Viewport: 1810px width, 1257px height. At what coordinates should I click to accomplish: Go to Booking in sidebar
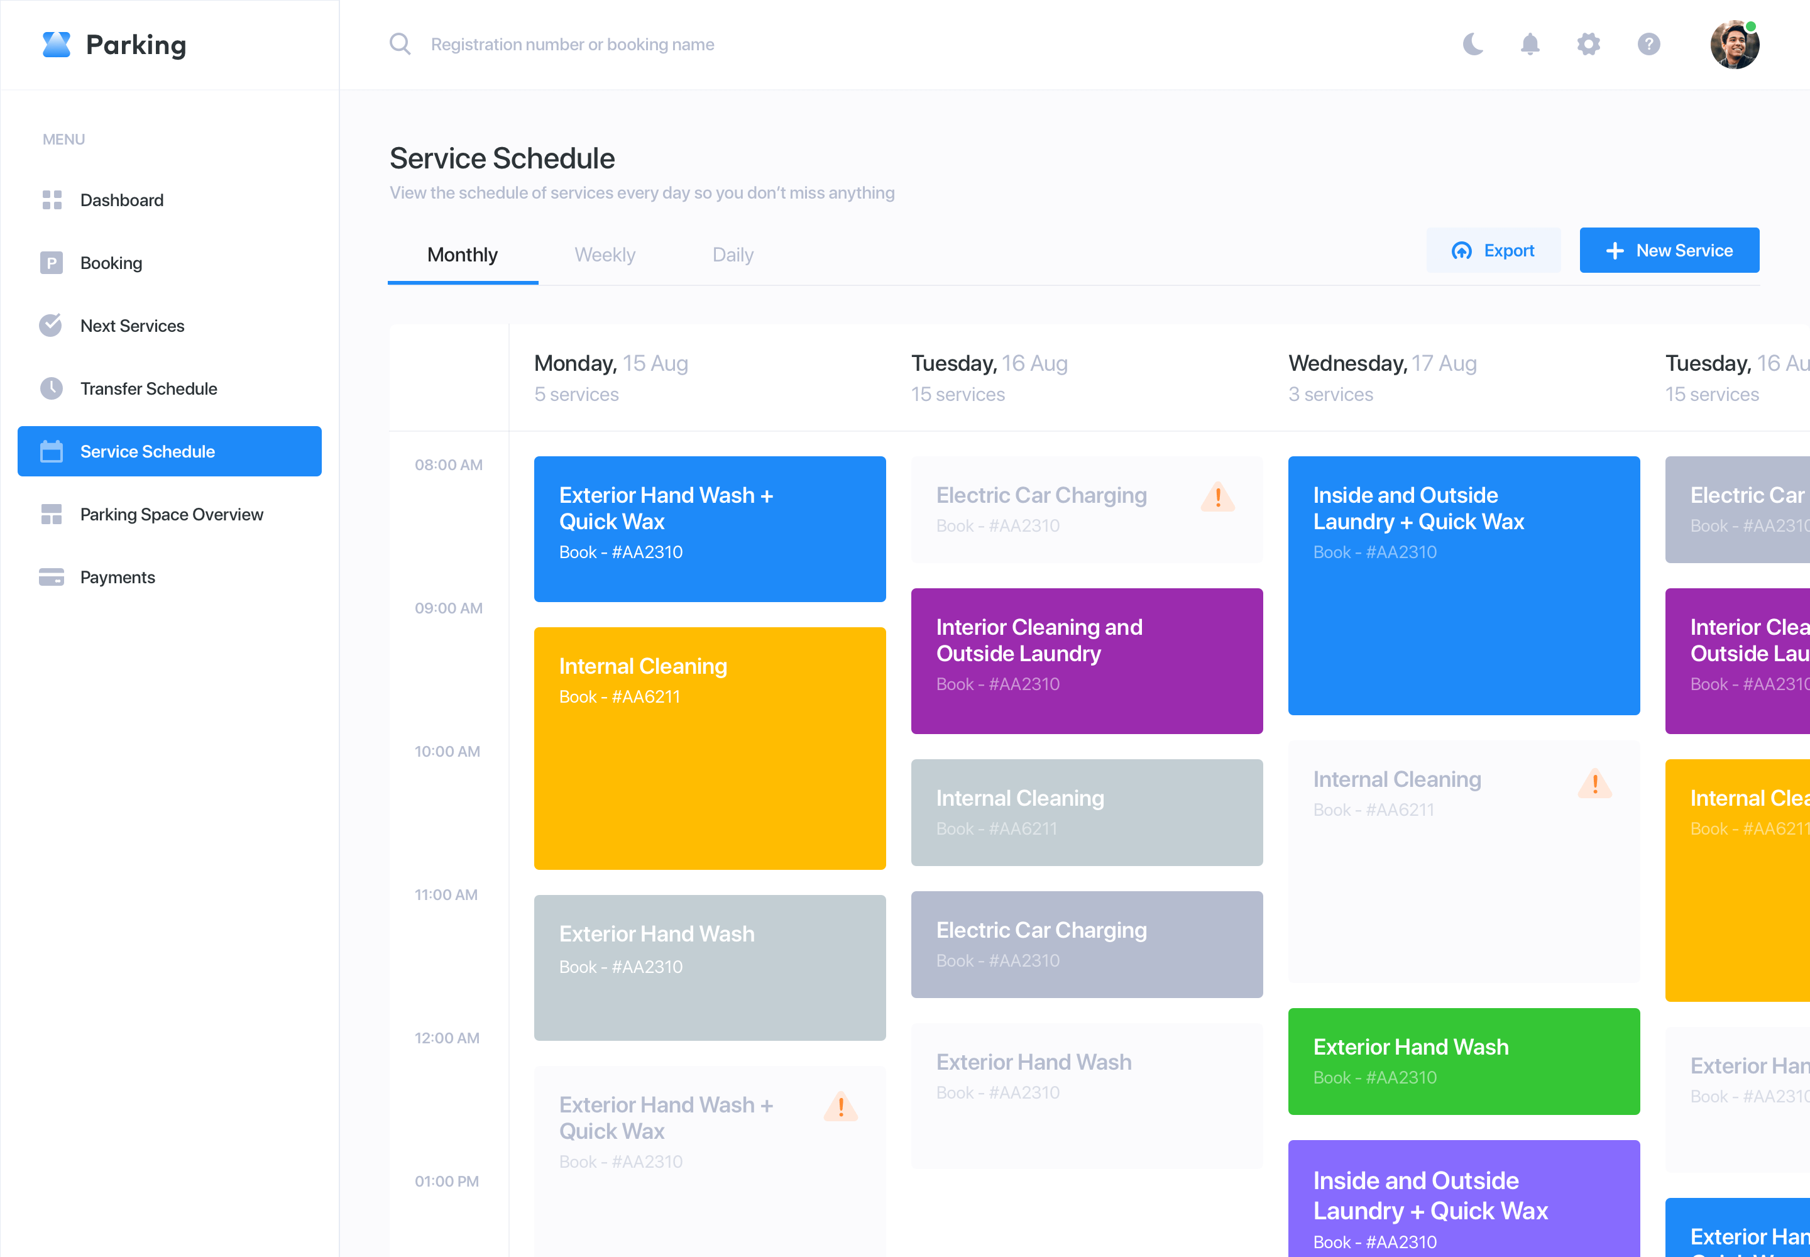[x=169, y=263]
